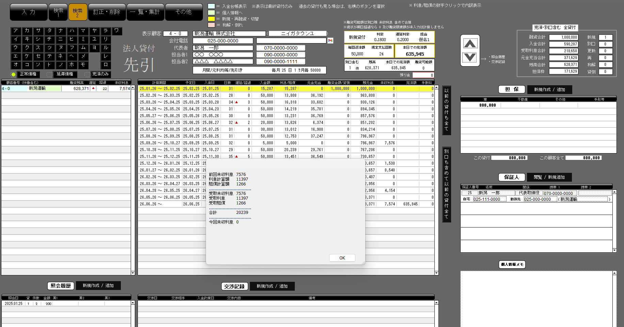Viewport: 624px width, 327px height.
Task: Select the ナ kana index key
Action: (x=60, y=31)
